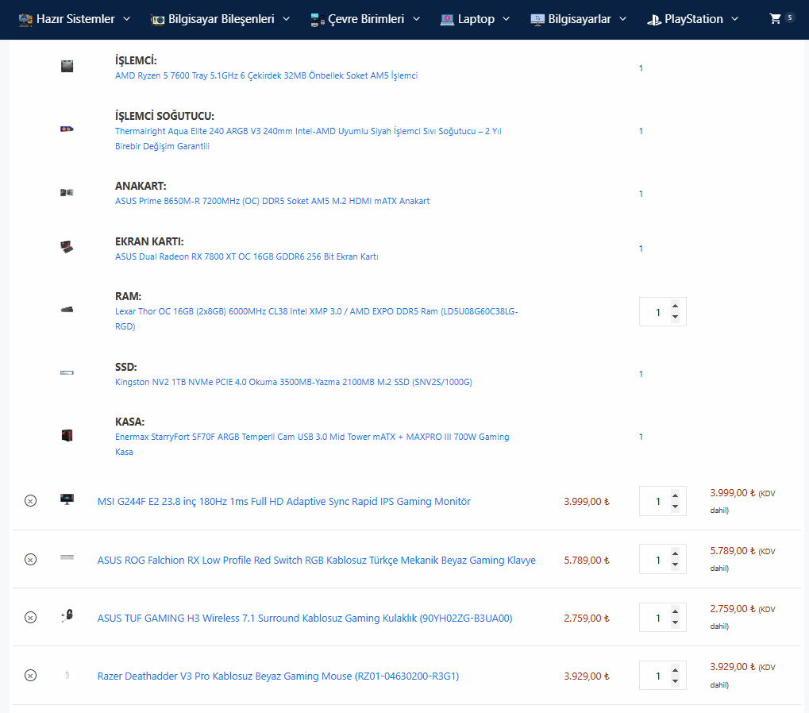Open the Kingston NV2 1TB SSD link
This screenshot has width=809, height=713.
pos(294,382)
